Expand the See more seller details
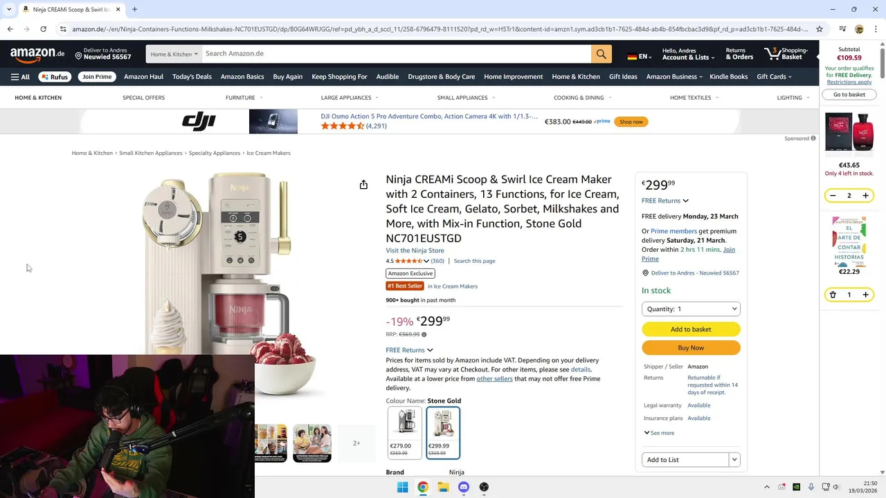The height and width of the screenshot is (498, 886). [x=659, y=433]
